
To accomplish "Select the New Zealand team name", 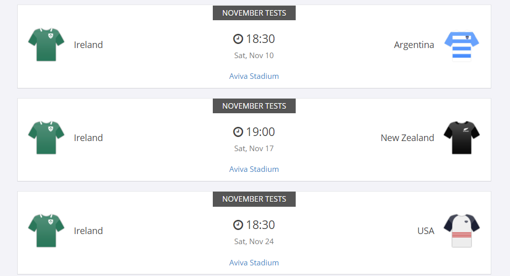I will click(x=407, y=138).
